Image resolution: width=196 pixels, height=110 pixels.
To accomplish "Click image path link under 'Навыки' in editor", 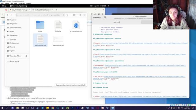I will point(141,44).
